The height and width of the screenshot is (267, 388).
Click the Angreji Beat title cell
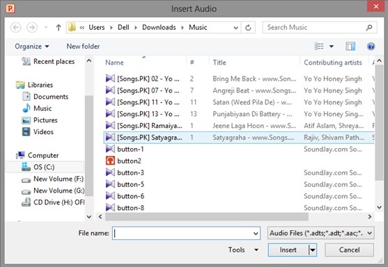(254, 90)
